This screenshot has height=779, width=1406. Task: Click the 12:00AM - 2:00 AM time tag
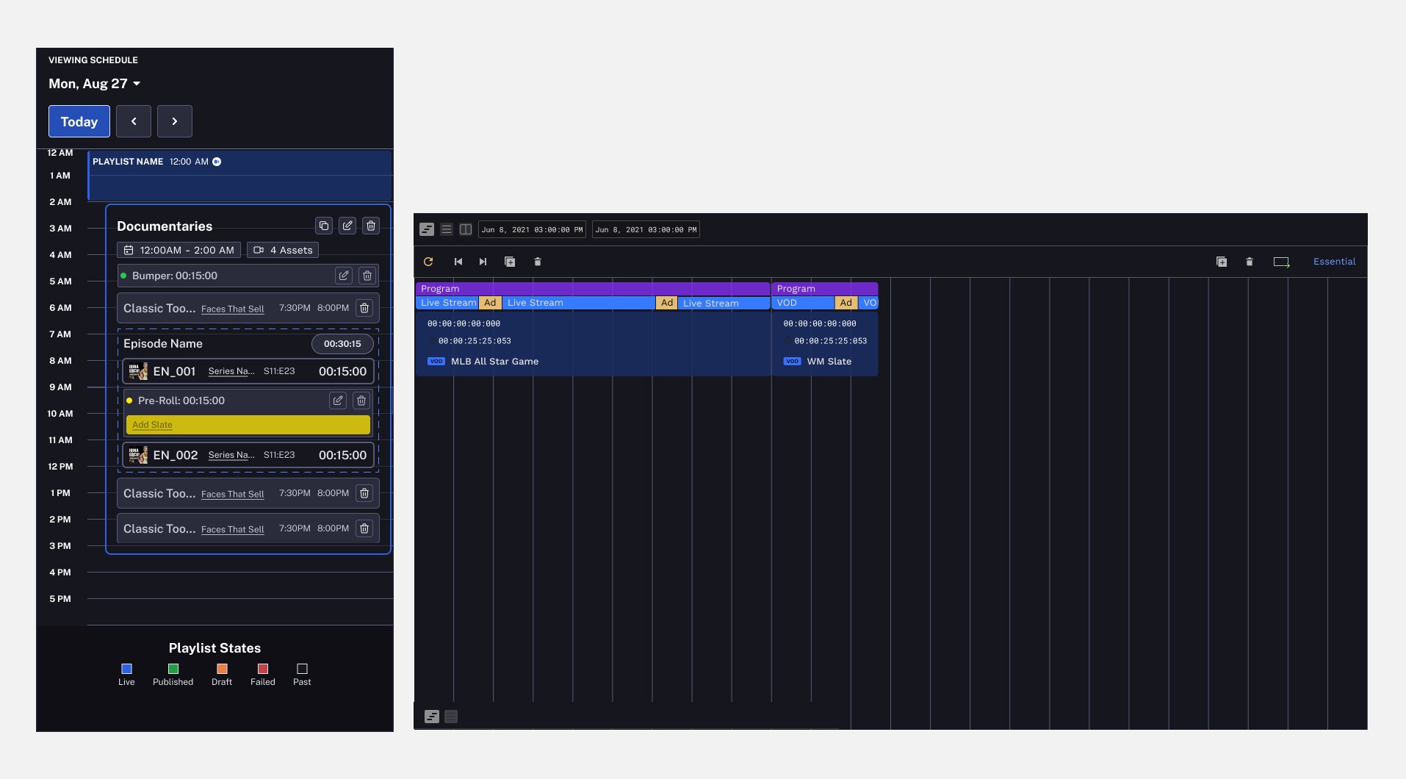(179, 250)
